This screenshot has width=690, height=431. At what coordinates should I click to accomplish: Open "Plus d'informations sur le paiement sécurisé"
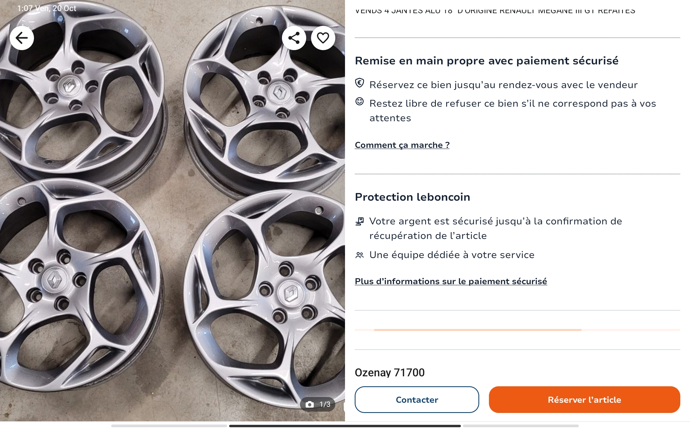450,281
